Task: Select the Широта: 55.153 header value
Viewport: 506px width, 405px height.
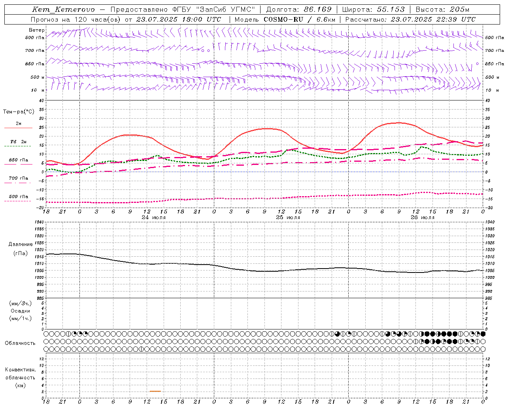Action: [x=373, y=9]
